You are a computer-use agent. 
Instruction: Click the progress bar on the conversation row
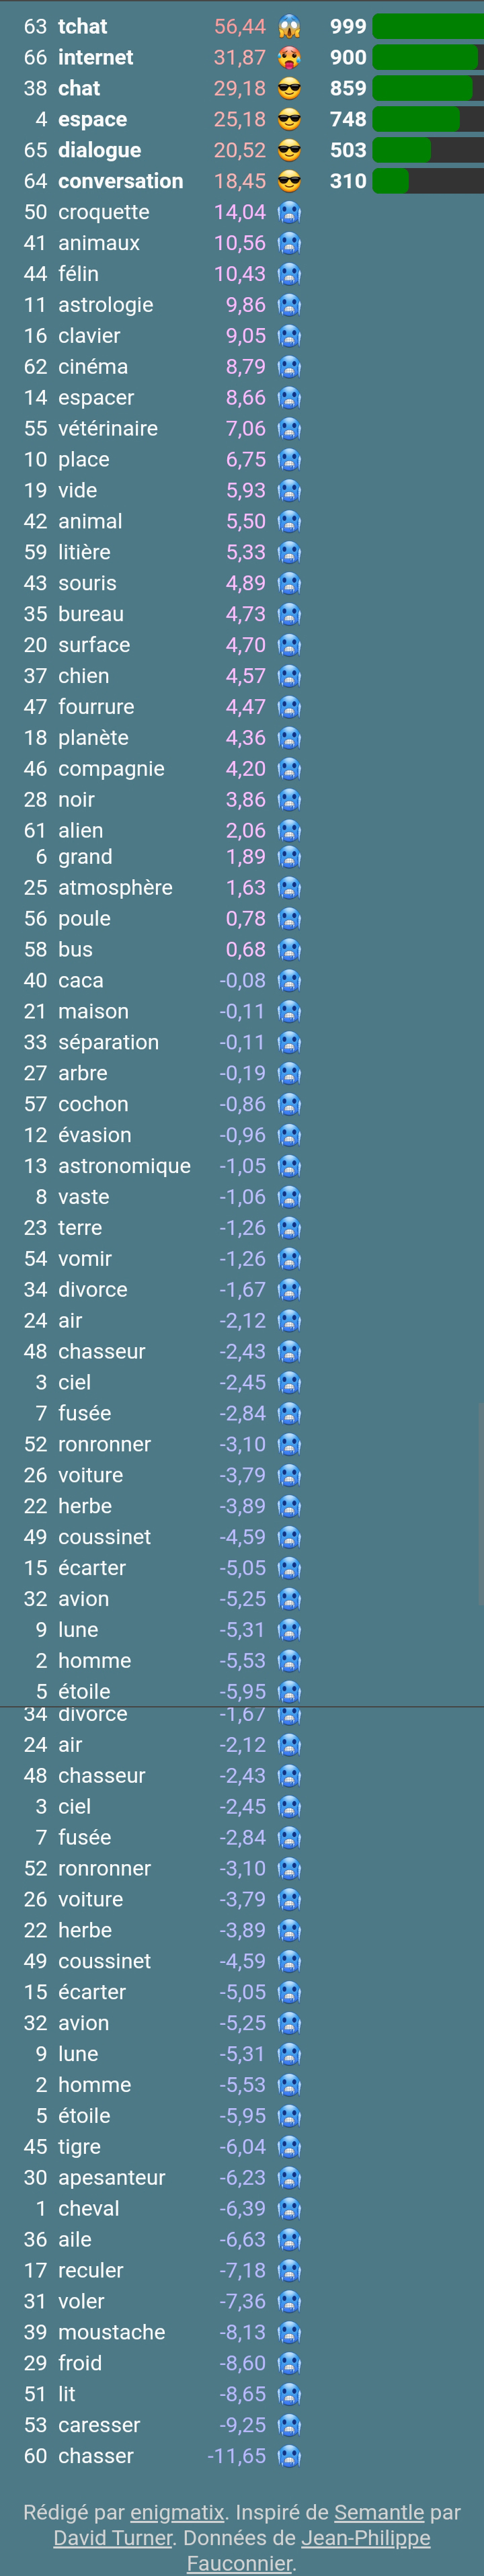[x=428, y=181]
